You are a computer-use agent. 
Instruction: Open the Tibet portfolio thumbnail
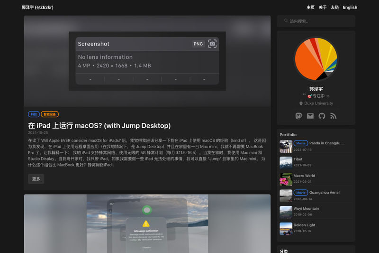click(x=286, y=162)
